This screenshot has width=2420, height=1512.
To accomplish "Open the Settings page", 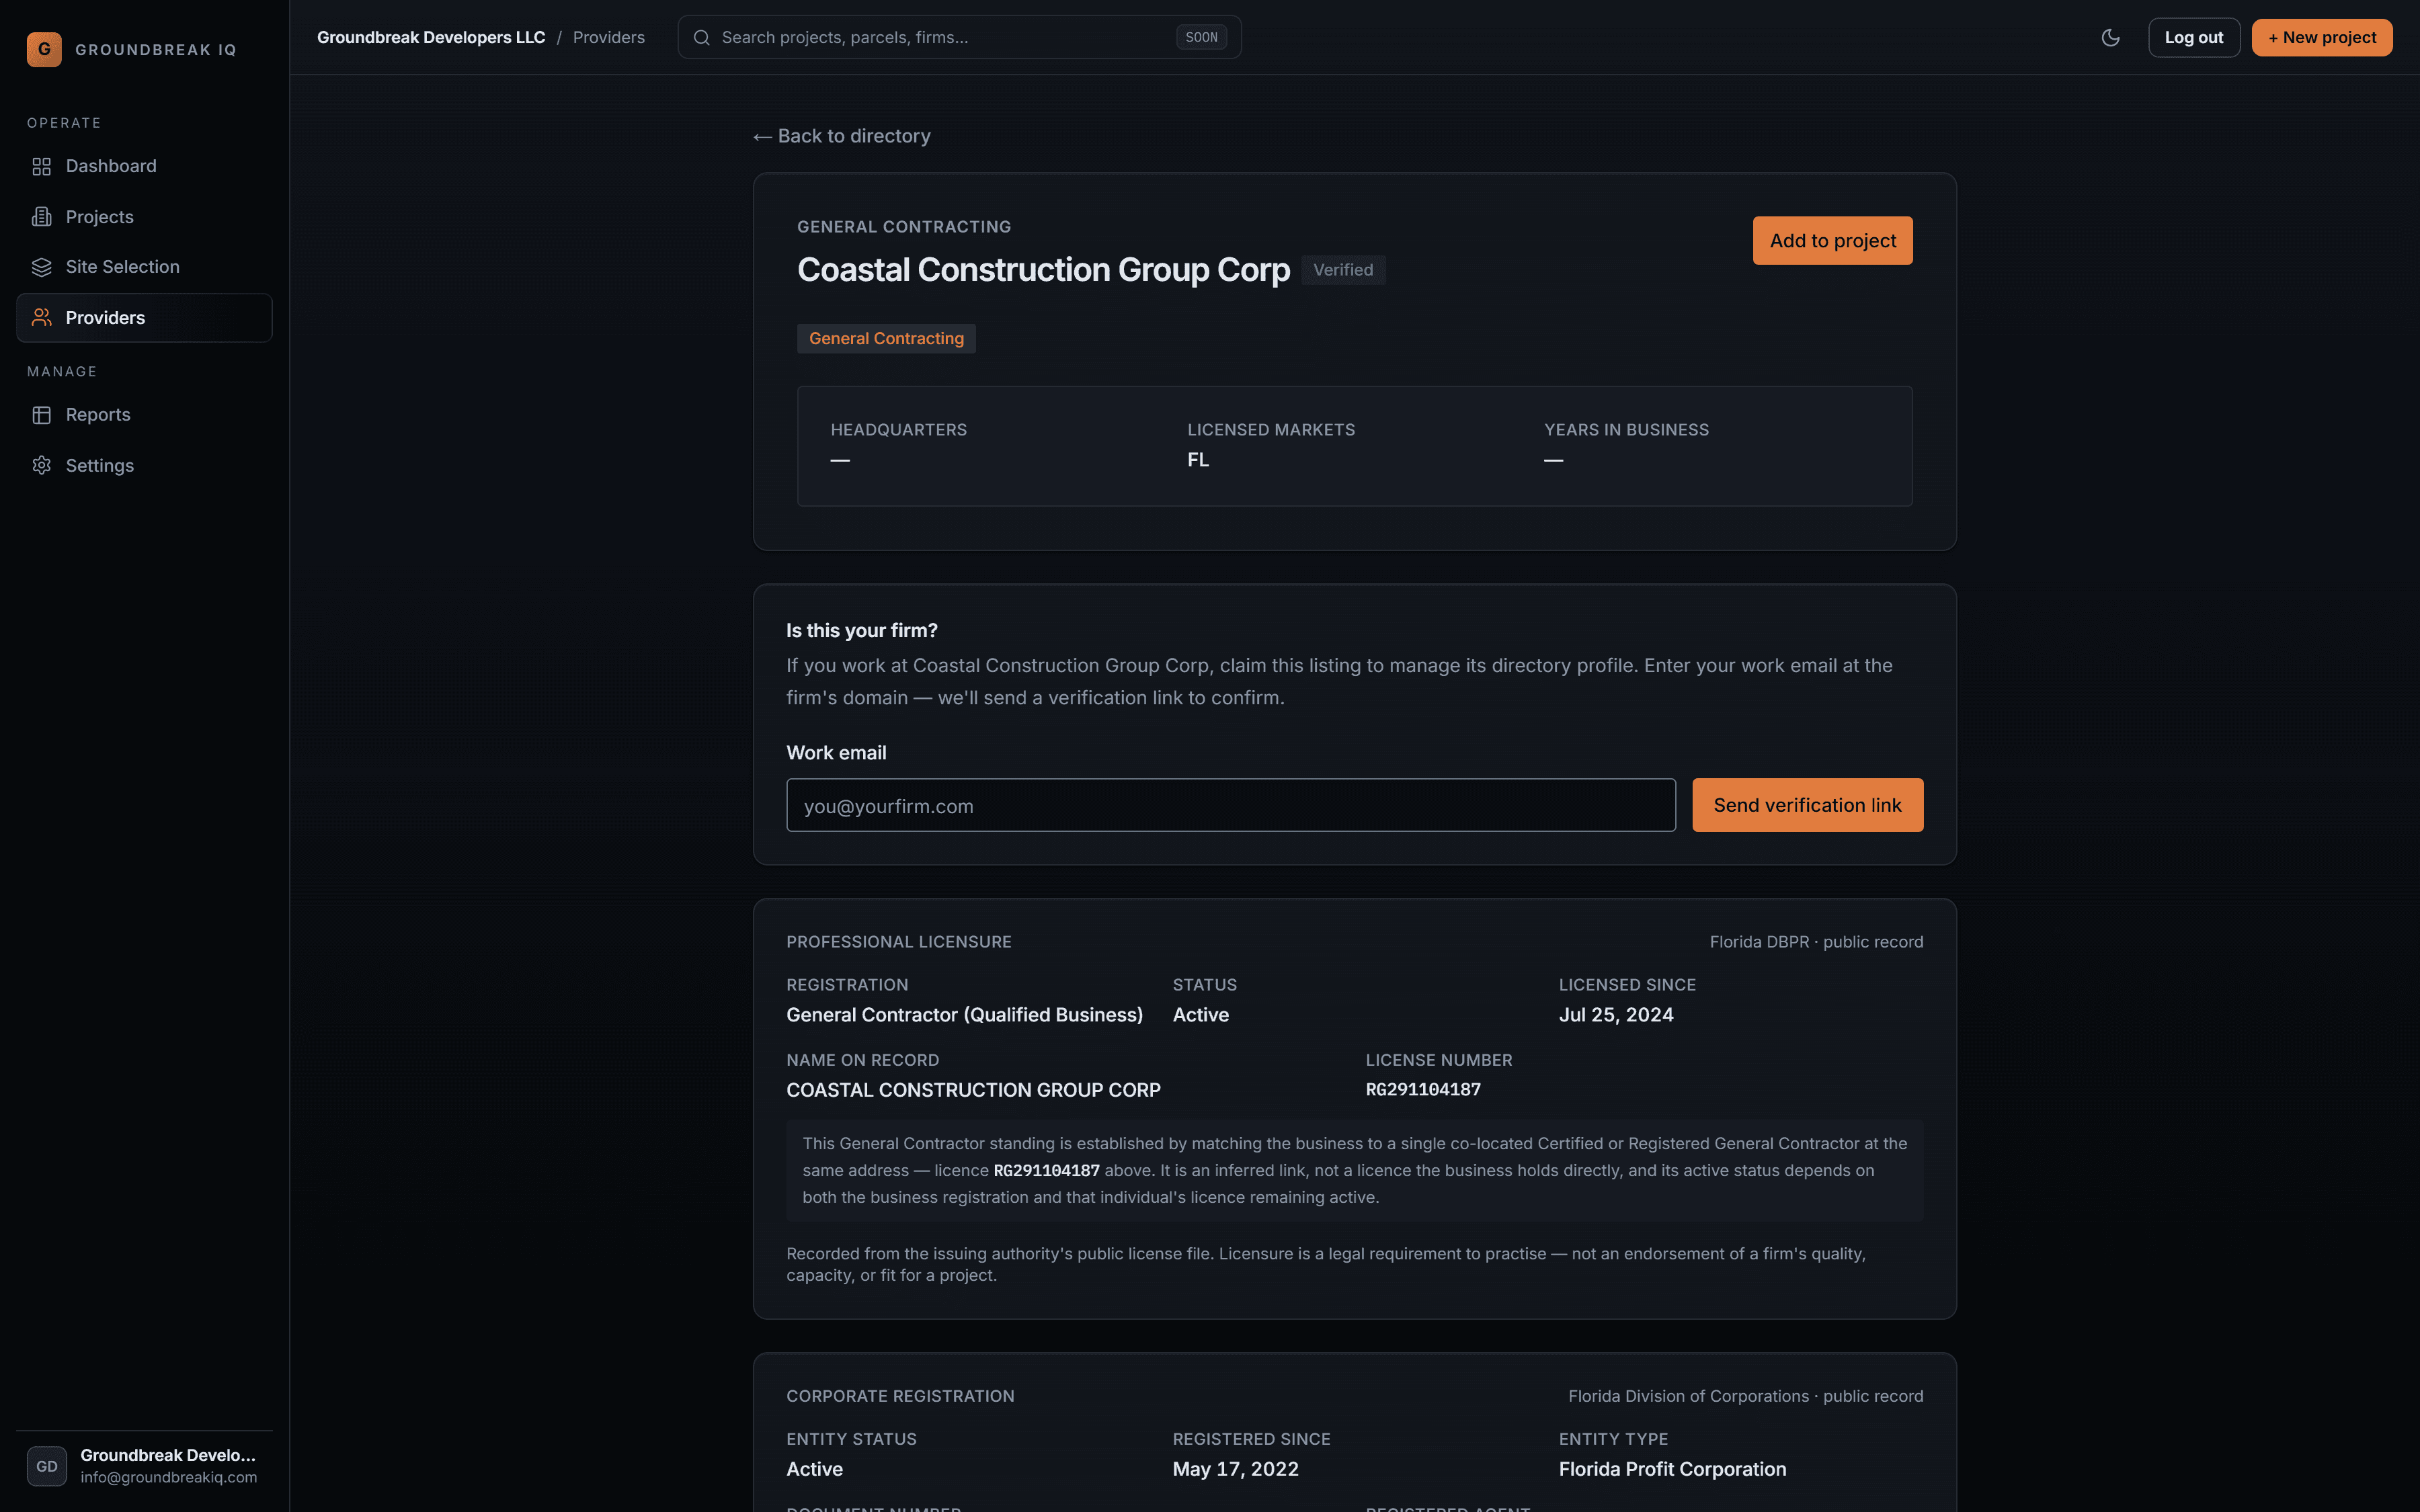I will pos(144,465).
